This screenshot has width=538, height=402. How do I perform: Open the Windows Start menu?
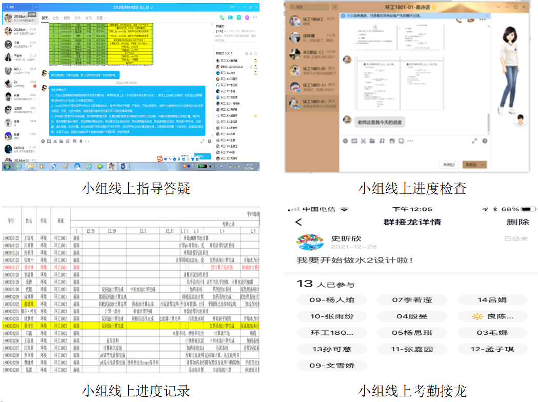(x=7, y=166)
